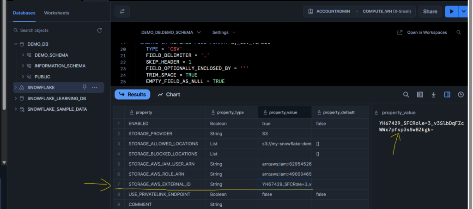
Task: Expand the SNOWFLAKE database node
Action: pos(16,88)
